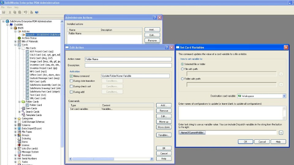The height and width of the screenshot is (165, 294).
Task: Select the Folder with path radio
Action: [182, 79]
